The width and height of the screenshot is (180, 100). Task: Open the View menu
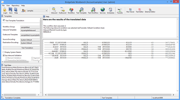[x=8, y=6]
